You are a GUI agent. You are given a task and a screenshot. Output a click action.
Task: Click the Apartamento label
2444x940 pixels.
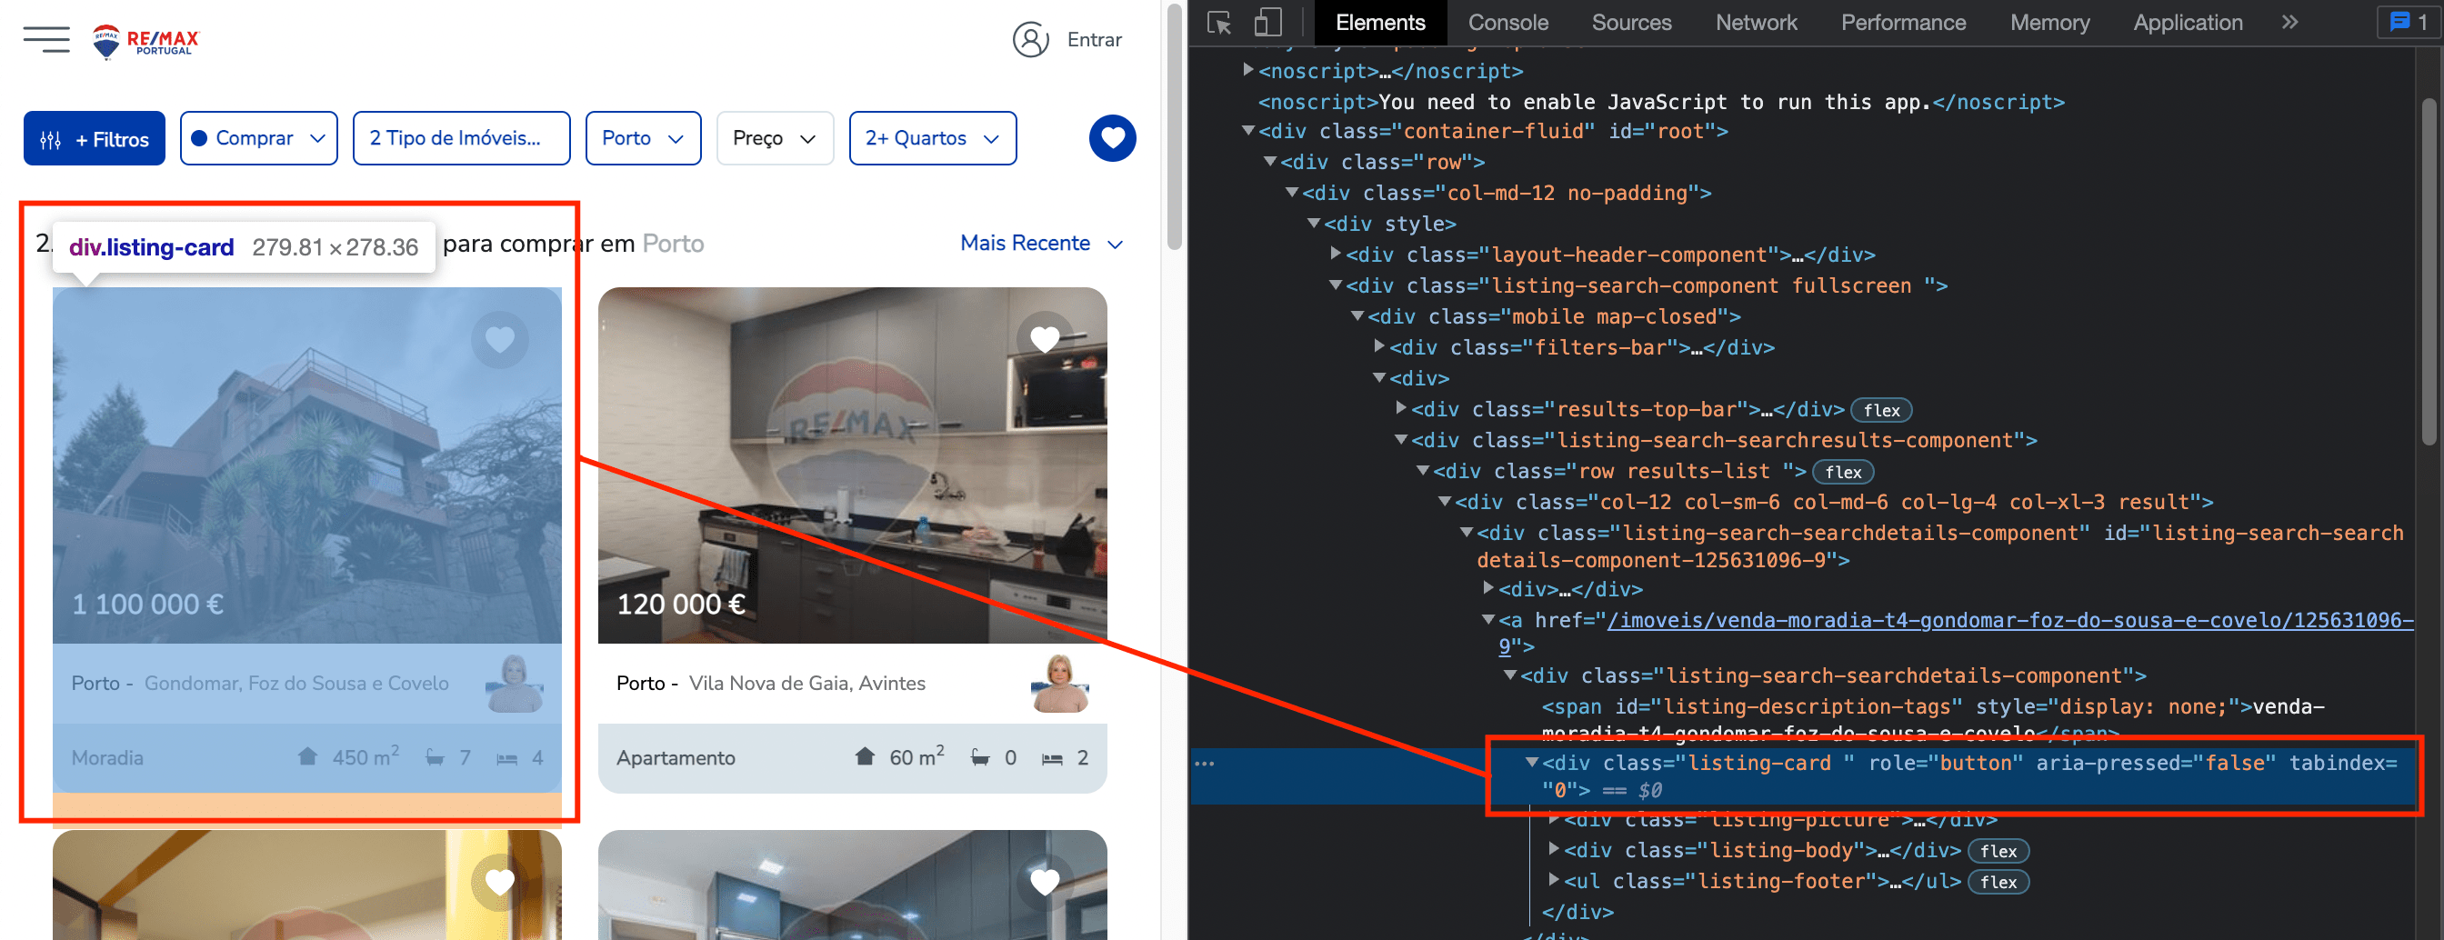pyautogui.click(x=676, y=758)
